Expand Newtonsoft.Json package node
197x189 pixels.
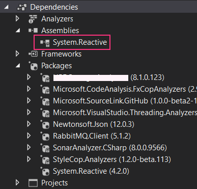coord(29,124)
